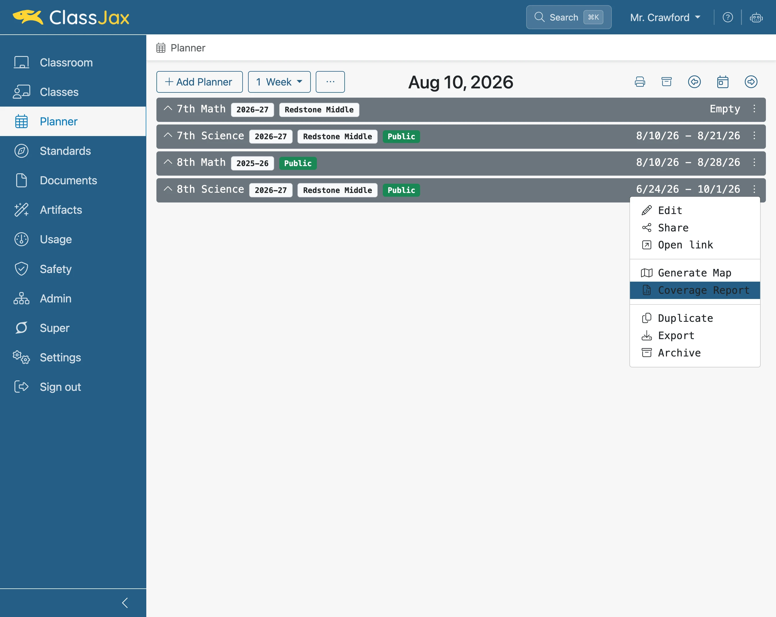Click the Add Planner button
The image size is (776, 617).
point(199,82)
